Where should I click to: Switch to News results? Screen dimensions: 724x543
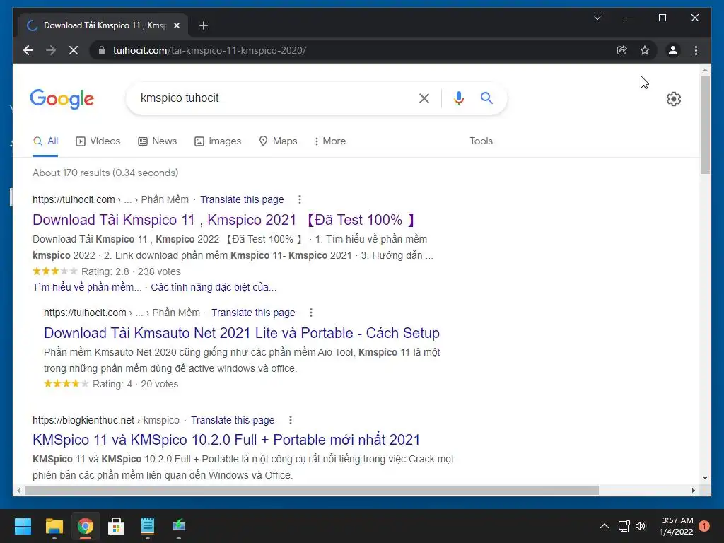click(158, 141)
